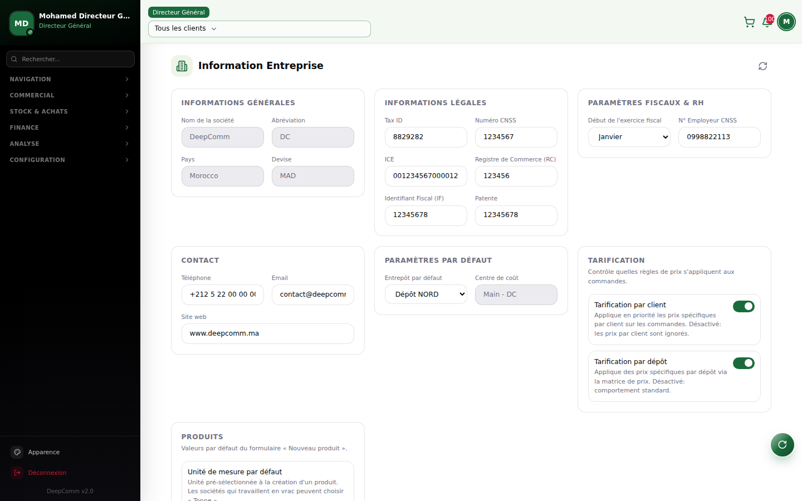This screenshot has height=501, width=802.
Task: Expand the FINANCE sidebar menu
Action: (70, 127)
